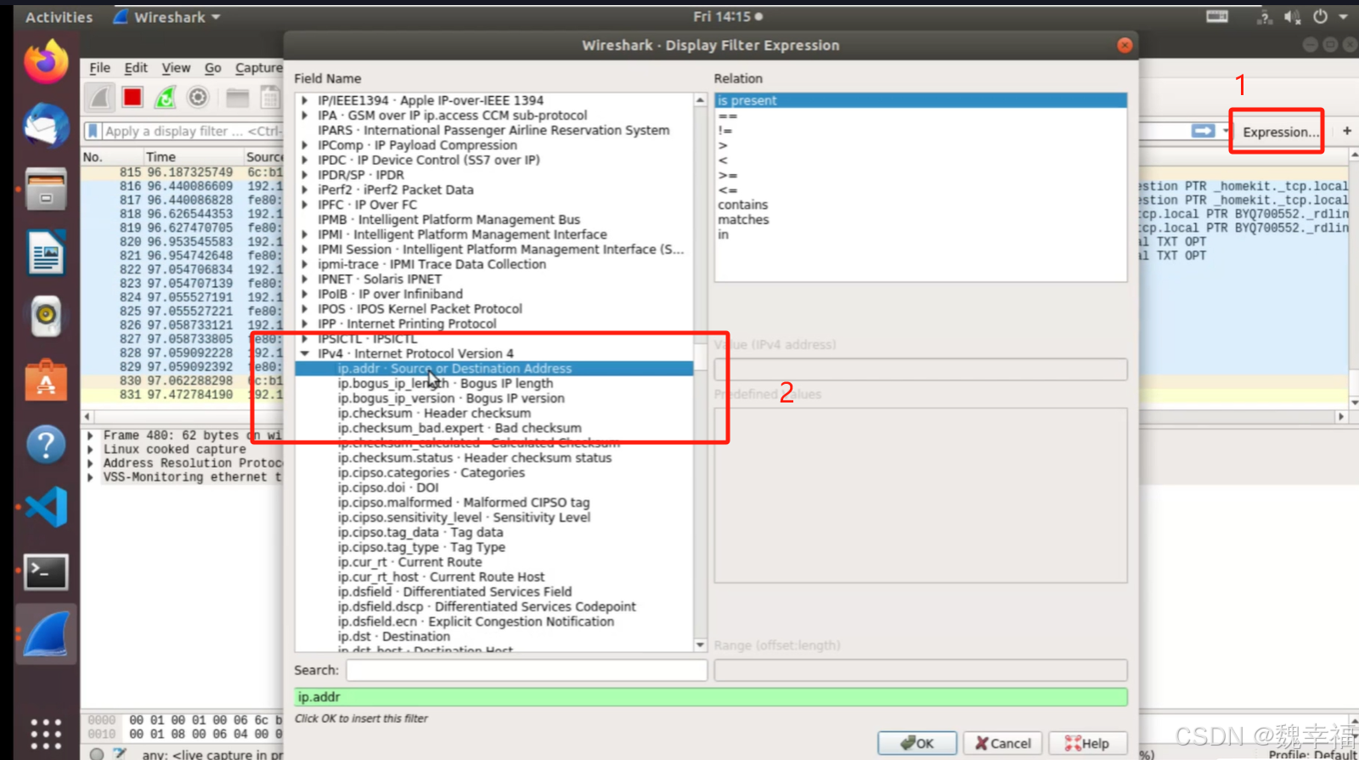
Task: Launch Thunderbird mail from the dock
Action: [x=46, y=126]
